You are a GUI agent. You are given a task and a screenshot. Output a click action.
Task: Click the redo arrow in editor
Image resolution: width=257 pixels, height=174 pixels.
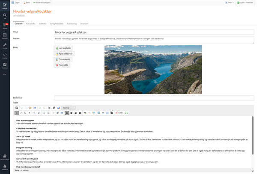(44, 108)
